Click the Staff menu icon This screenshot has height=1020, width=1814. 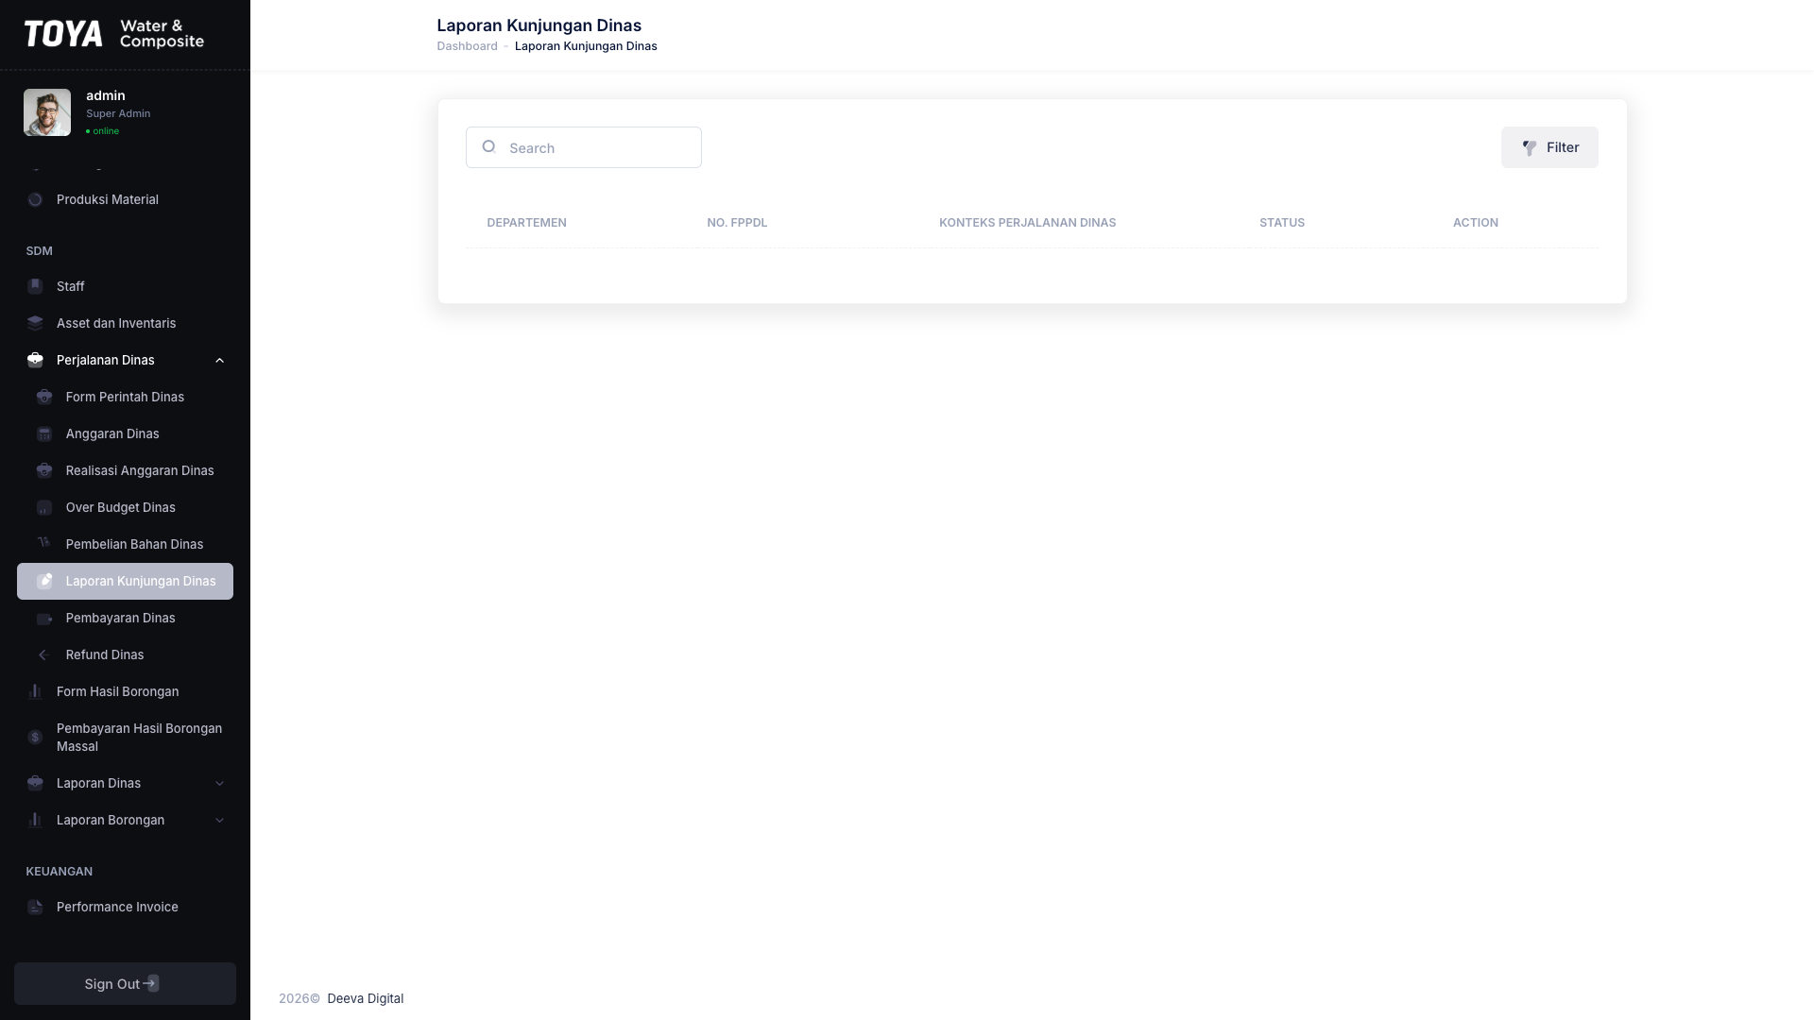[x=35, y=286]
